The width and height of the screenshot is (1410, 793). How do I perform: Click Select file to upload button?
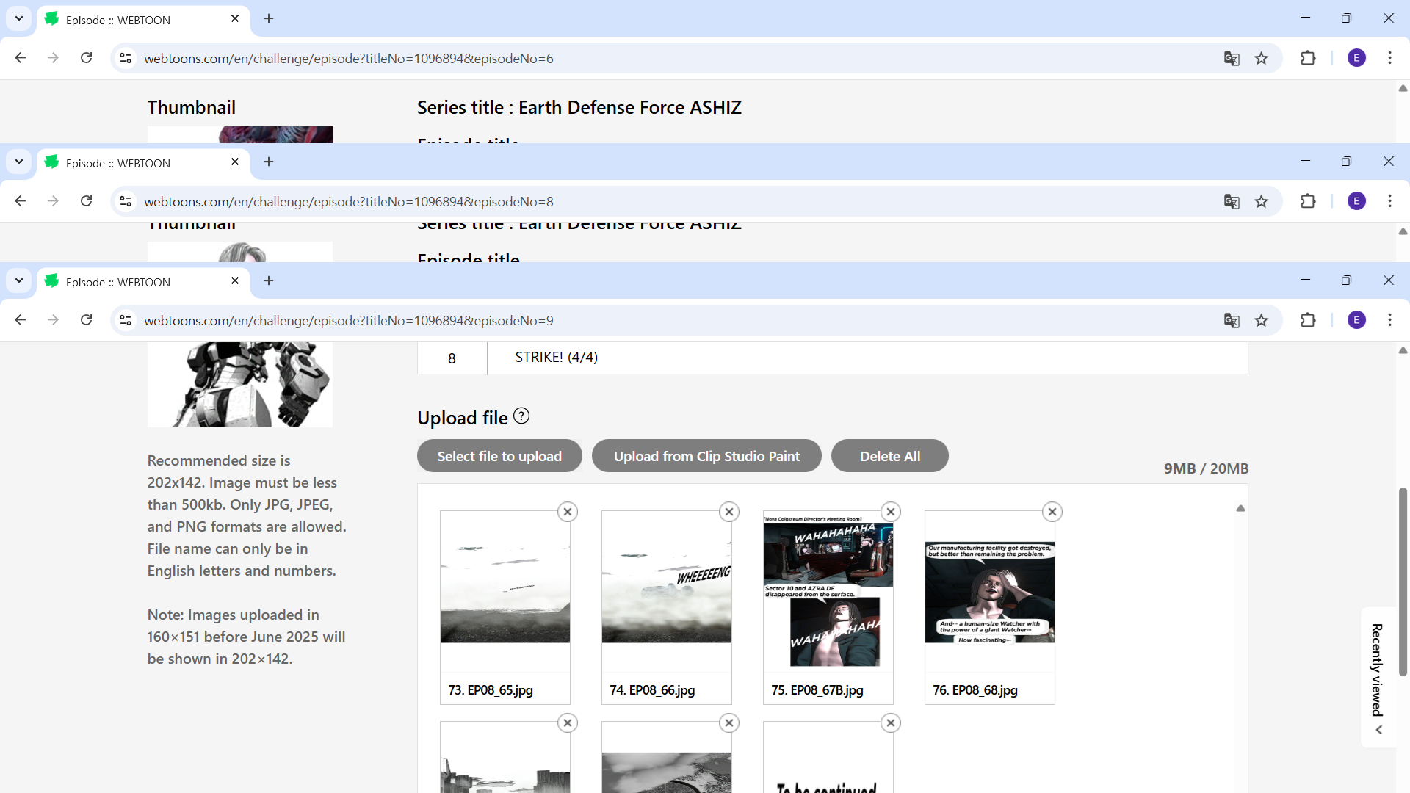click(x=499, y=456)
